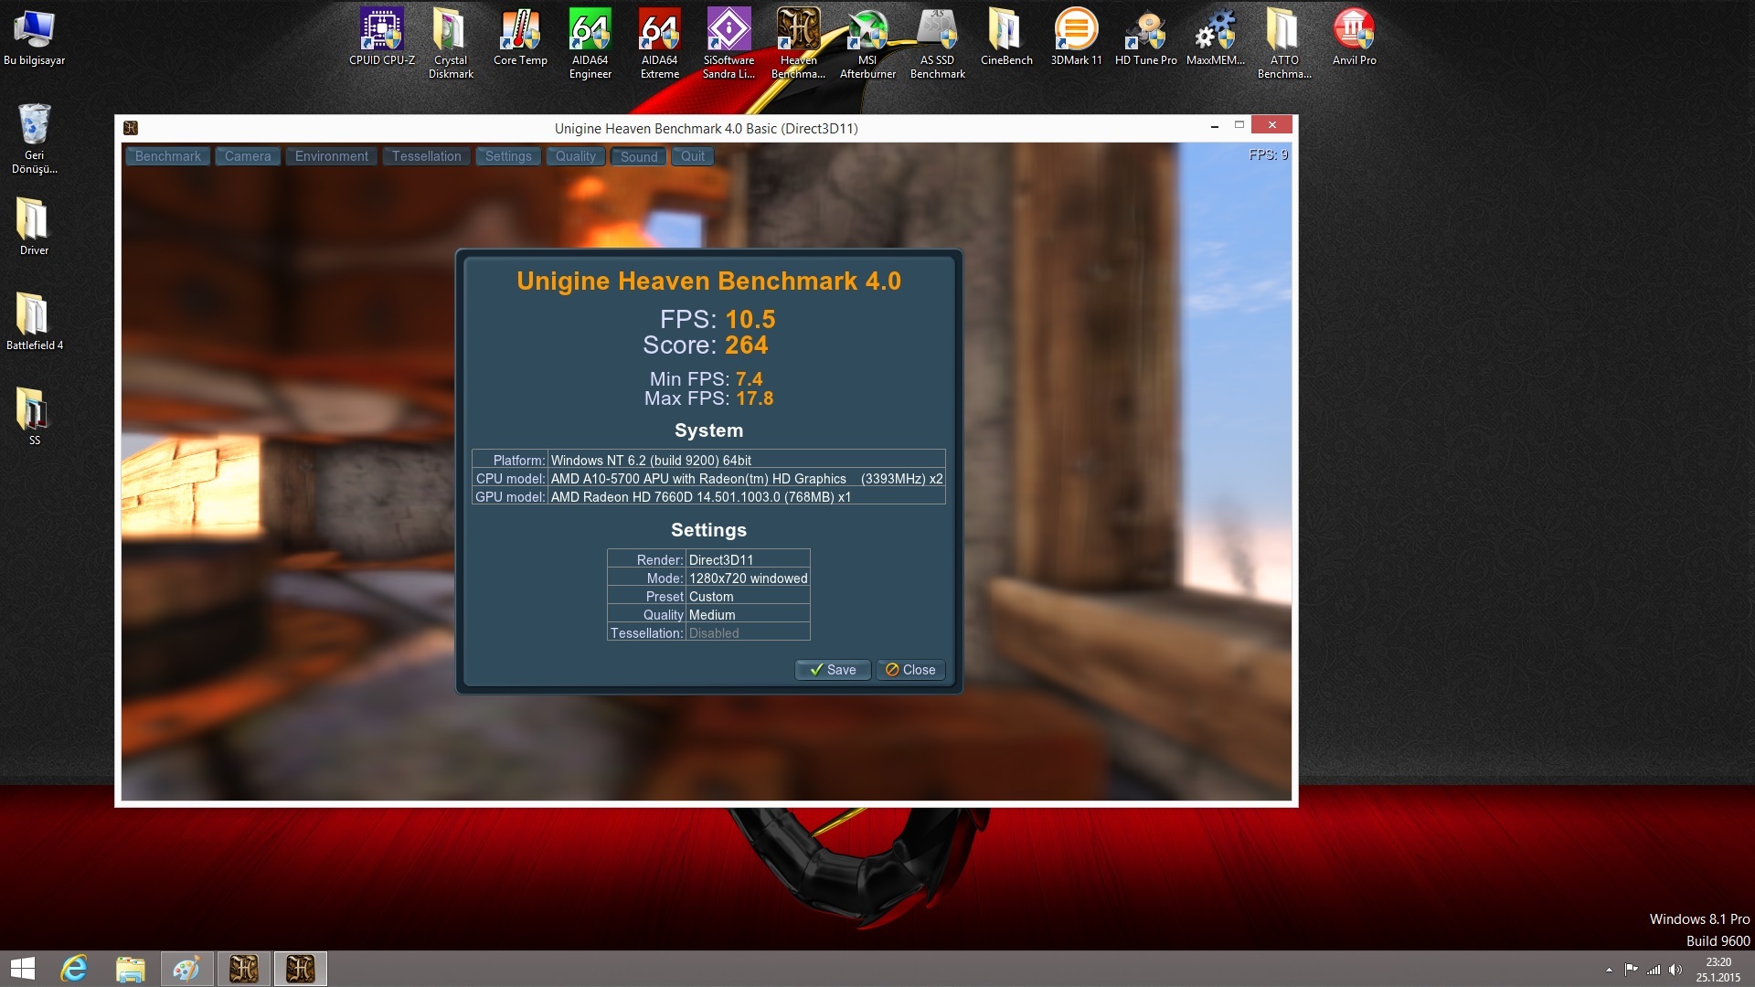Open the Tessellation menu in Heaven
The image size is (1755, 987).
pyautogui.click(x=427, y=156)
